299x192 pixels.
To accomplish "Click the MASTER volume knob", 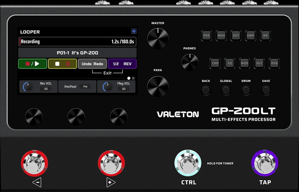I will [x=158, y=39].
